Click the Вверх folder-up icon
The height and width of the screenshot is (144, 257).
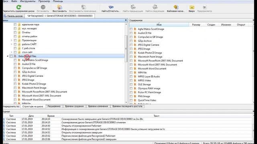coord(192,7)
